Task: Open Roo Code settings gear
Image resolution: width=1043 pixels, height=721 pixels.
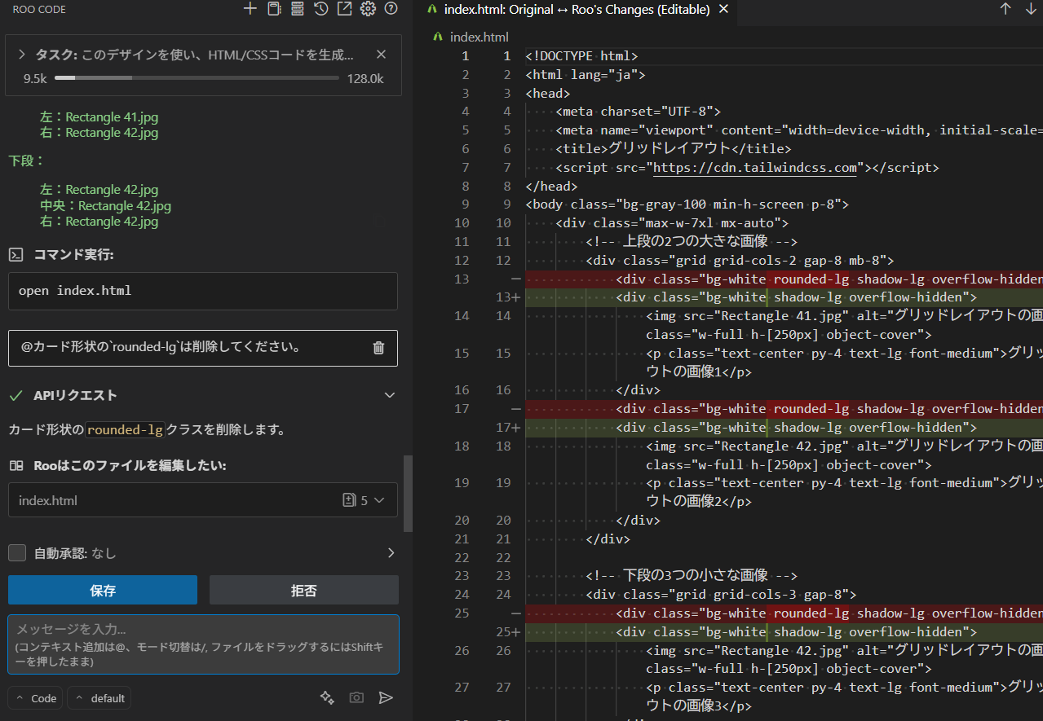Action: tap(368, 9)
